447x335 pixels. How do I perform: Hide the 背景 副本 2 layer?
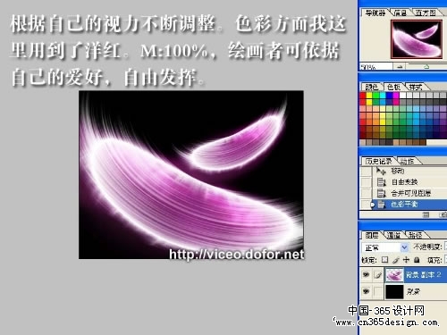click(x=366, y=274)
